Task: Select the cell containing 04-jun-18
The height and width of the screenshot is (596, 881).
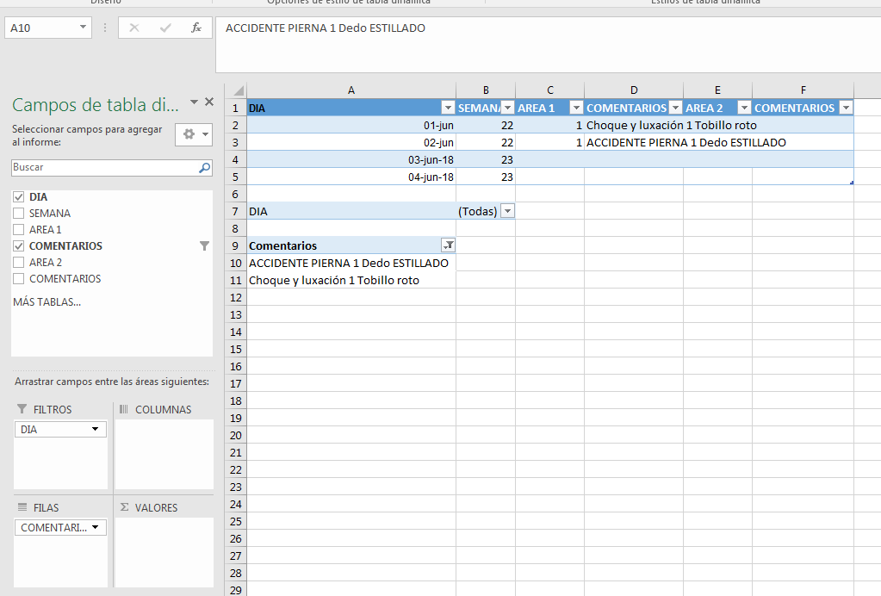Action: click(351, 177)
